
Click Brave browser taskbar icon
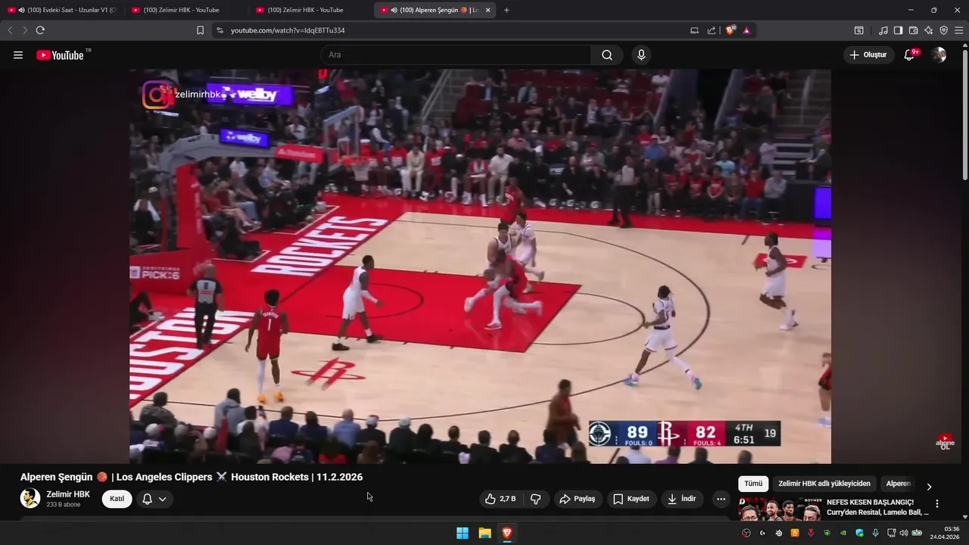tap(507, 533)
